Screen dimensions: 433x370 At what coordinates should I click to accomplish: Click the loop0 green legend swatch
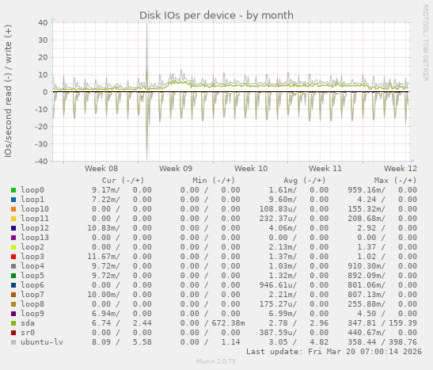point(13,190)
